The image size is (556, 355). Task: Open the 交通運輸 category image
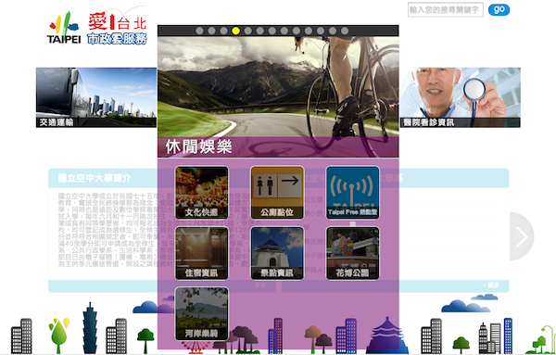pos(96,97)
